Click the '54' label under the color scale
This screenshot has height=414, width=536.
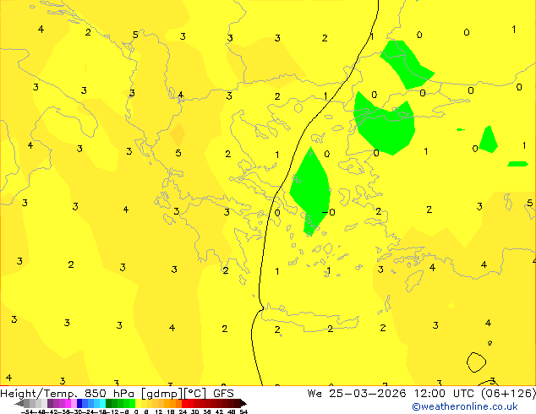(x=243, y=411)
